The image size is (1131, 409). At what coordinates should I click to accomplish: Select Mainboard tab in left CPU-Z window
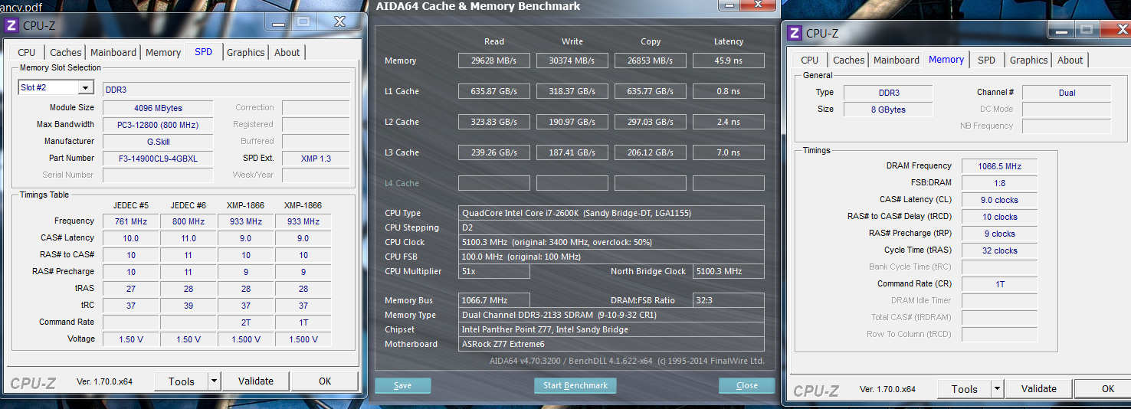coord(113,52)
